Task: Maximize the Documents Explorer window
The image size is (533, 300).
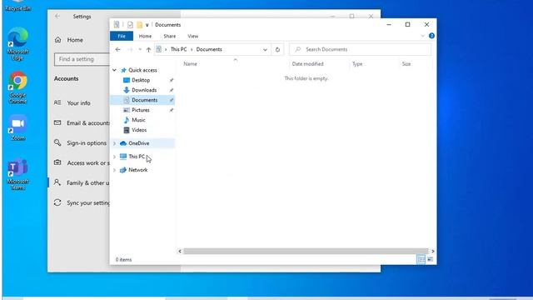Action: (407, 24)
